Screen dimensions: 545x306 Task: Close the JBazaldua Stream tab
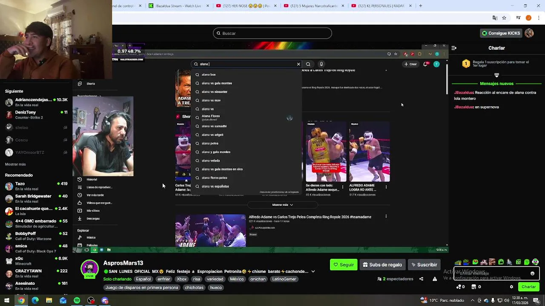(x=208, y=6)
